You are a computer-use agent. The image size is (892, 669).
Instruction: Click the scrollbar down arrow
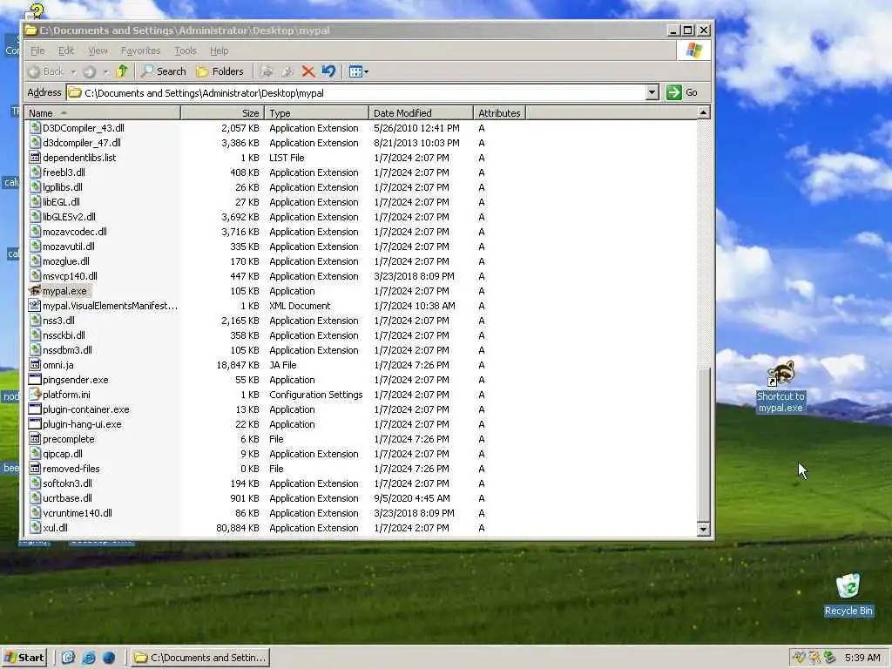click(703, 529)
